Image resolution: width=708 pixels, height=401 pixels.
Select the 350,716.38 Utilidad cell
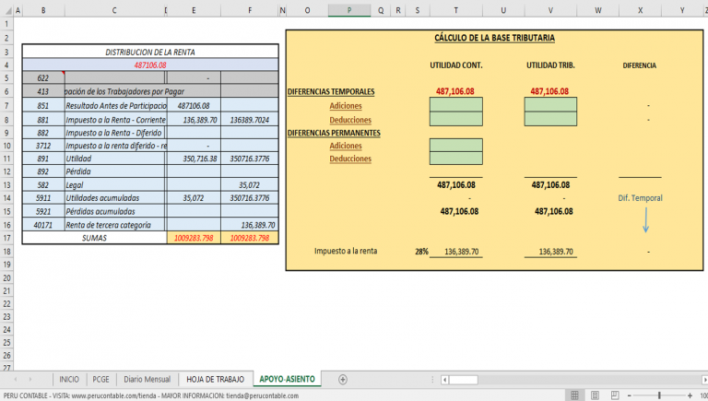tap(194, 159)
